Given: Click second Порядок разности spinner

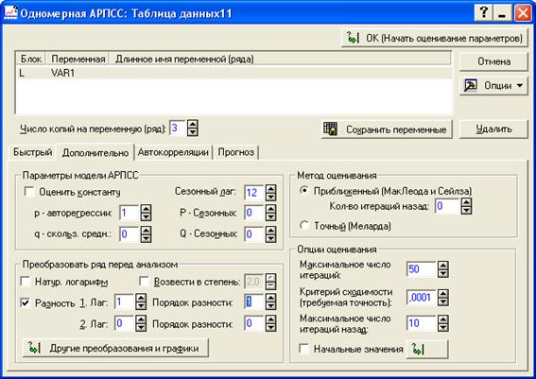Looking at the screenshot, I should pyautogui.click(x=270, y=323).
